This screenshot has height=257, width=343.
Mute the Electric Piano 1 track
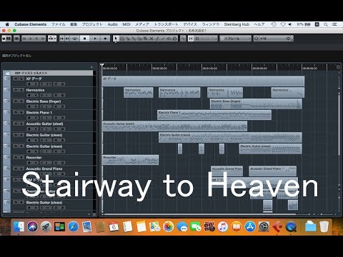(x=16, y=113)
